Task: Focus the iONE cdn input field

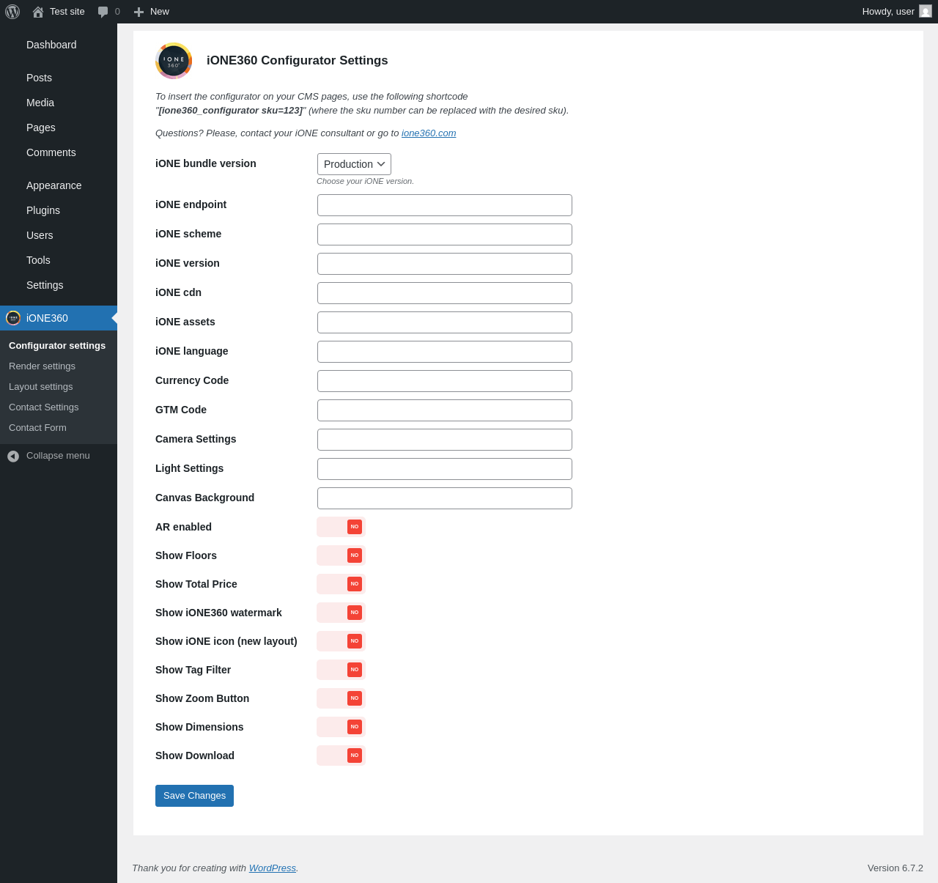Action: tap(445, 293)
